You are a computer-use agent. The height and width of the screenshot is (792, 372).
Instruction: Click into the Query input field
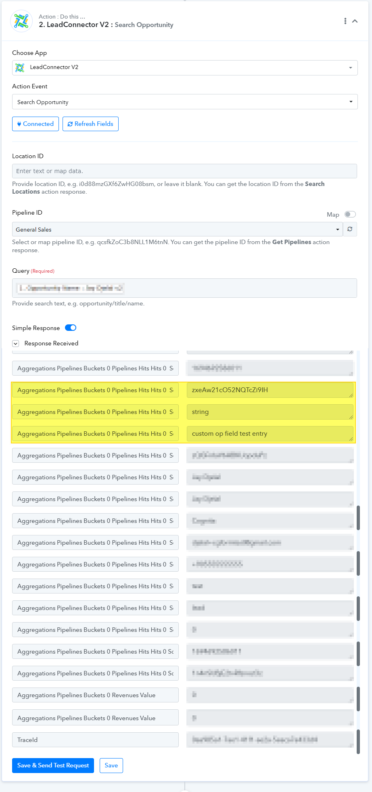click(x=184, y=288)
